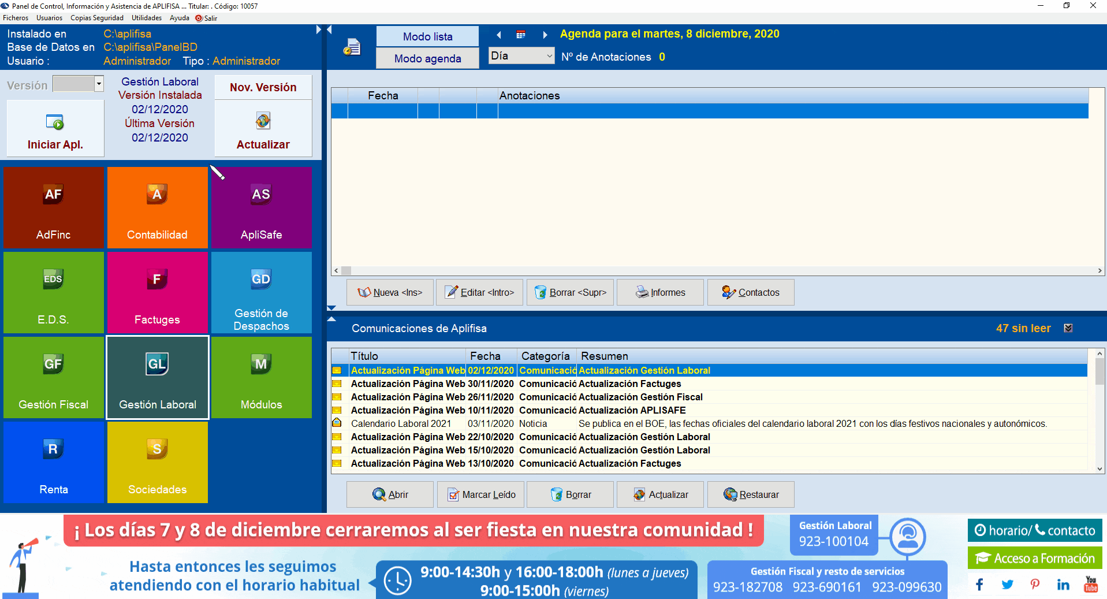Open the AdFinc application tile
The width and height of the screenshot is (1107, 599).
tap(54, 207)
